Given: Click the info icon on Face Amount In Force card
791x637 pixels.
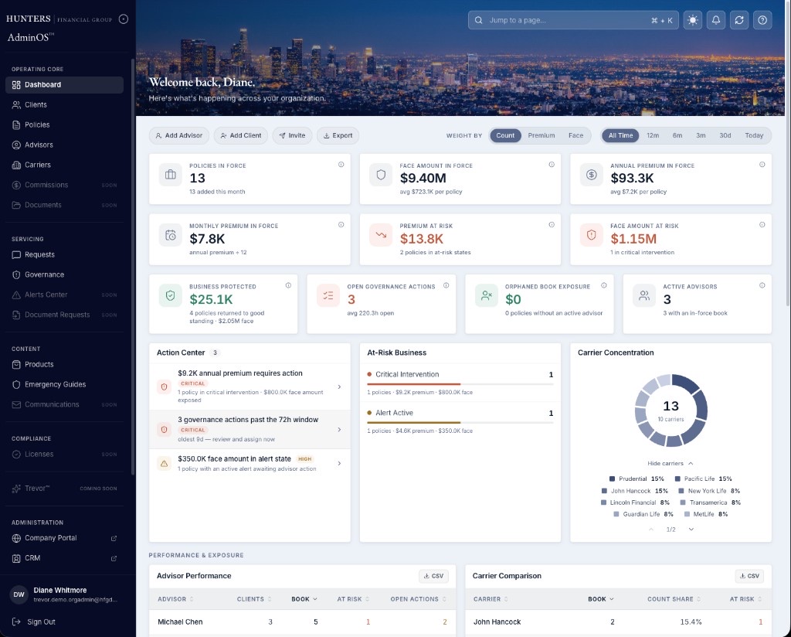Looking at the screenshot, I should (x=552, y=165).
